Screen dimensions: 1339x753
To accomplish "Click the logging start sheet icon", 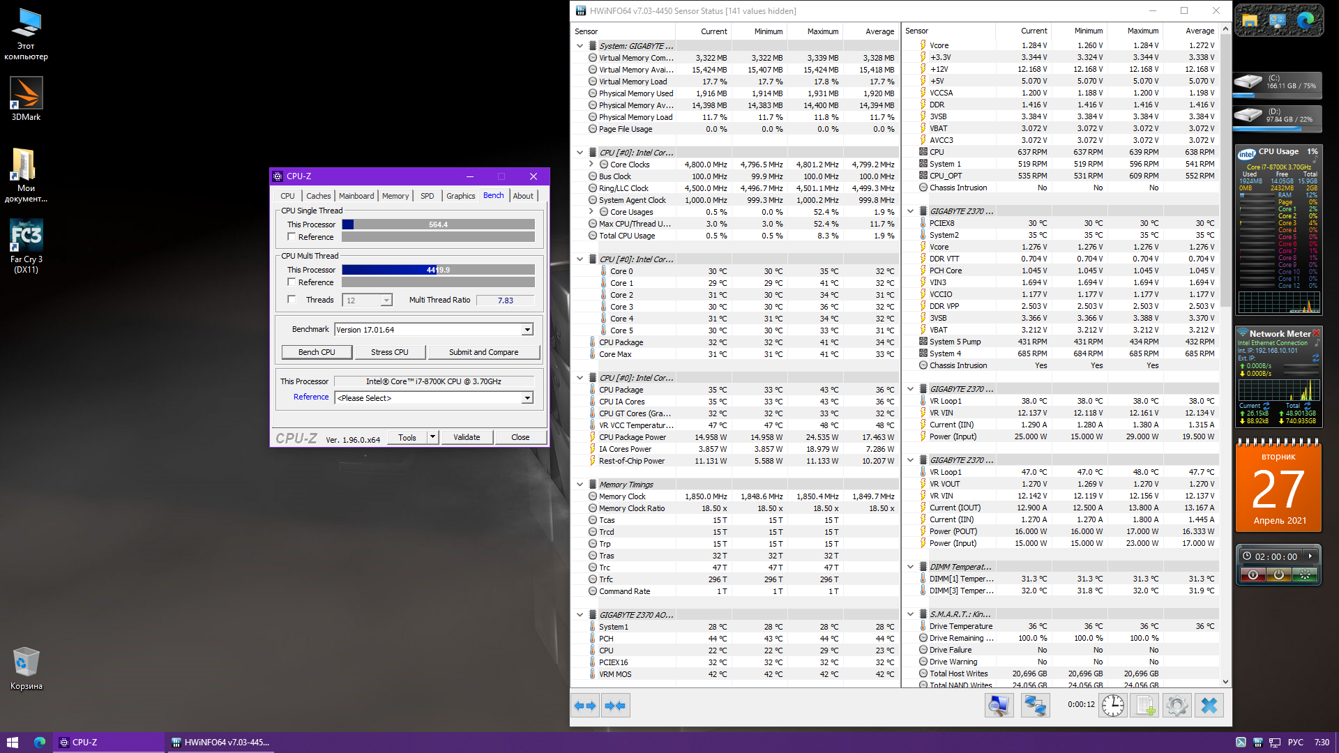I will pos(1145,706).
